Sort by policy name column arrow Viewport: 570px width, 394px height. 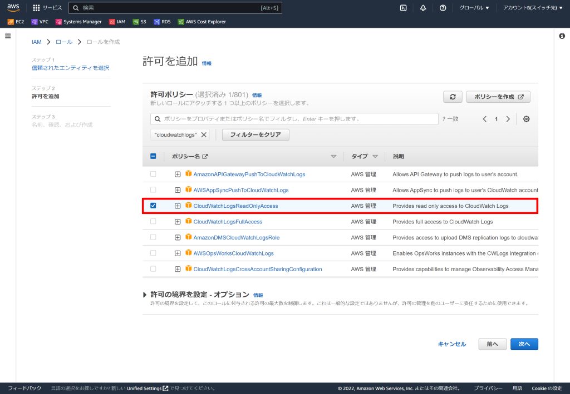click(333, 156)
